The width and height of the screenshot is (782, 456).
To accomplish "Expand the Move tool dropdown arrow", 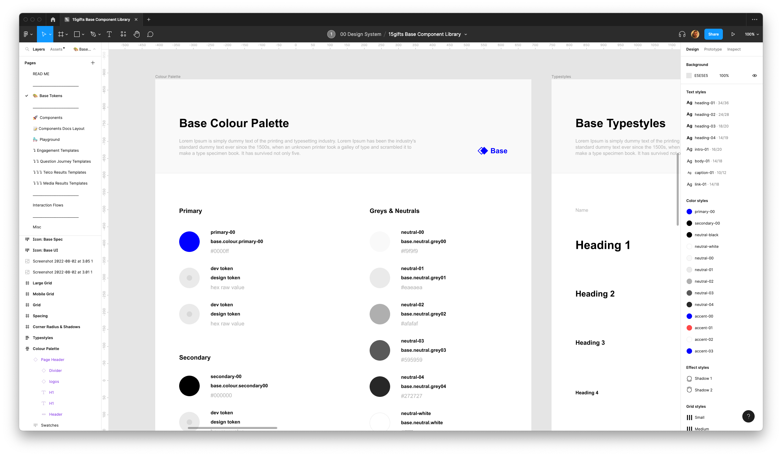I will (x=50, y=34).
